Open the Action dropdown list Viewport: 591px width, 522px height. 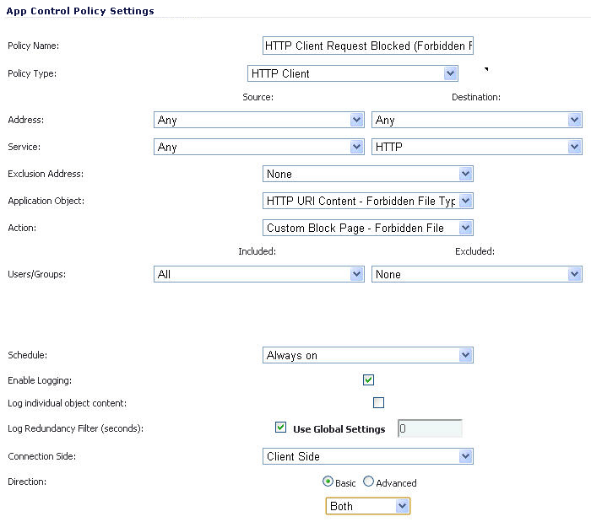pyautogui.click(x=367, y=228)
